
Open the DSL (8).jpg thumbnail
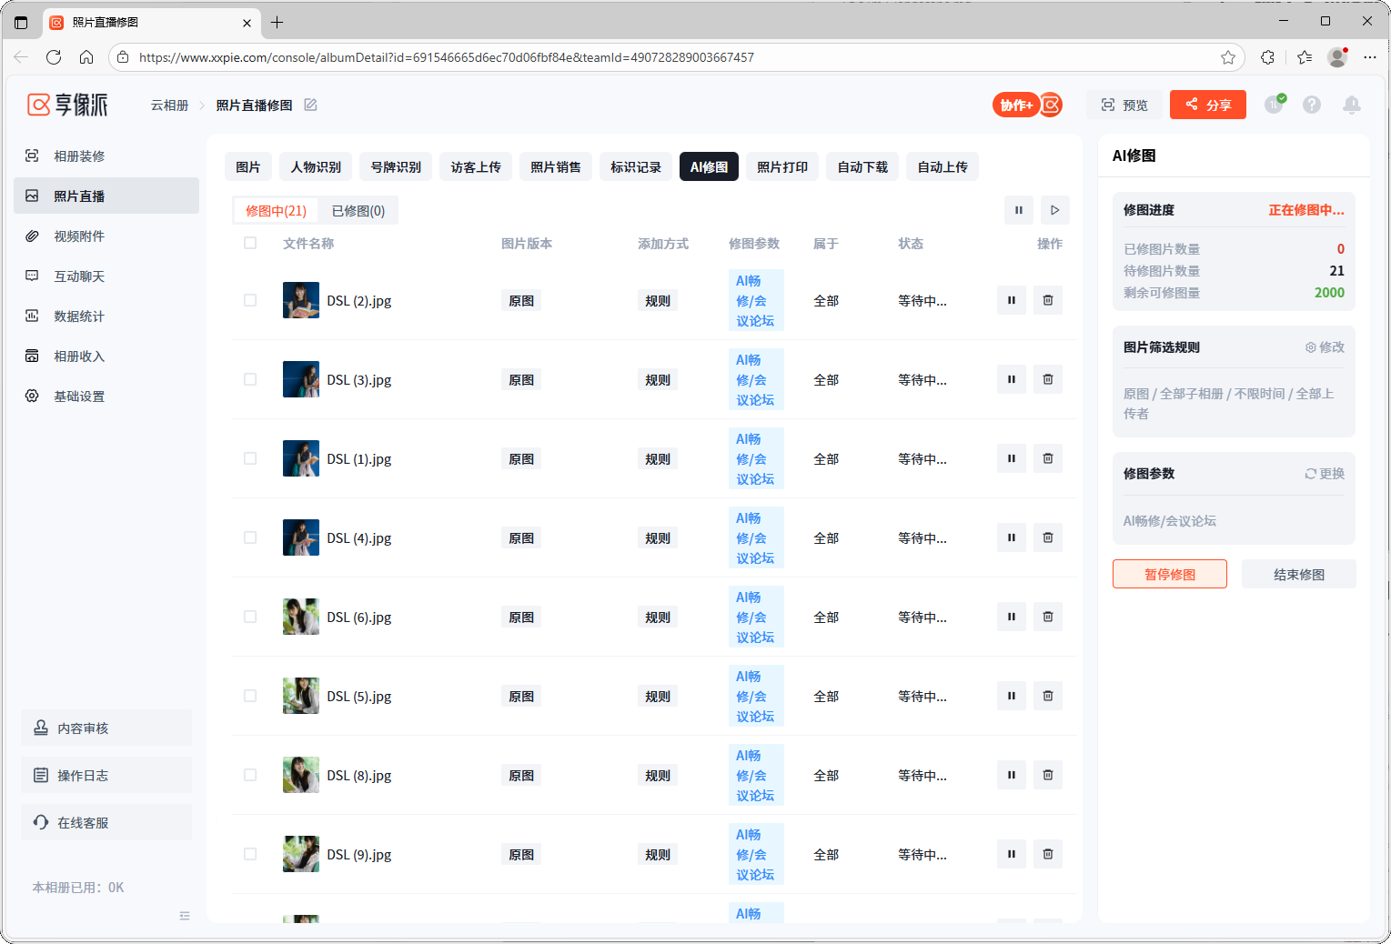pos(301,775)
